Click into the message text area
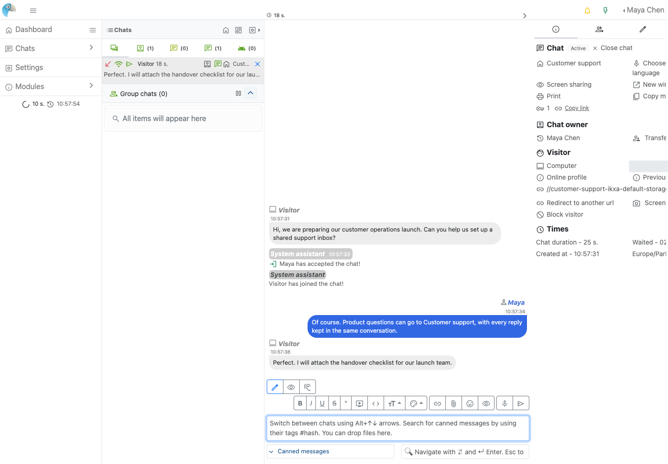 click(x=398, y=428)
